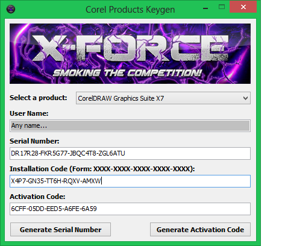The width and height of the screenshot is (282, 246).
Task: Click the 'Installation Code' form label
Action: pos(102,169)
